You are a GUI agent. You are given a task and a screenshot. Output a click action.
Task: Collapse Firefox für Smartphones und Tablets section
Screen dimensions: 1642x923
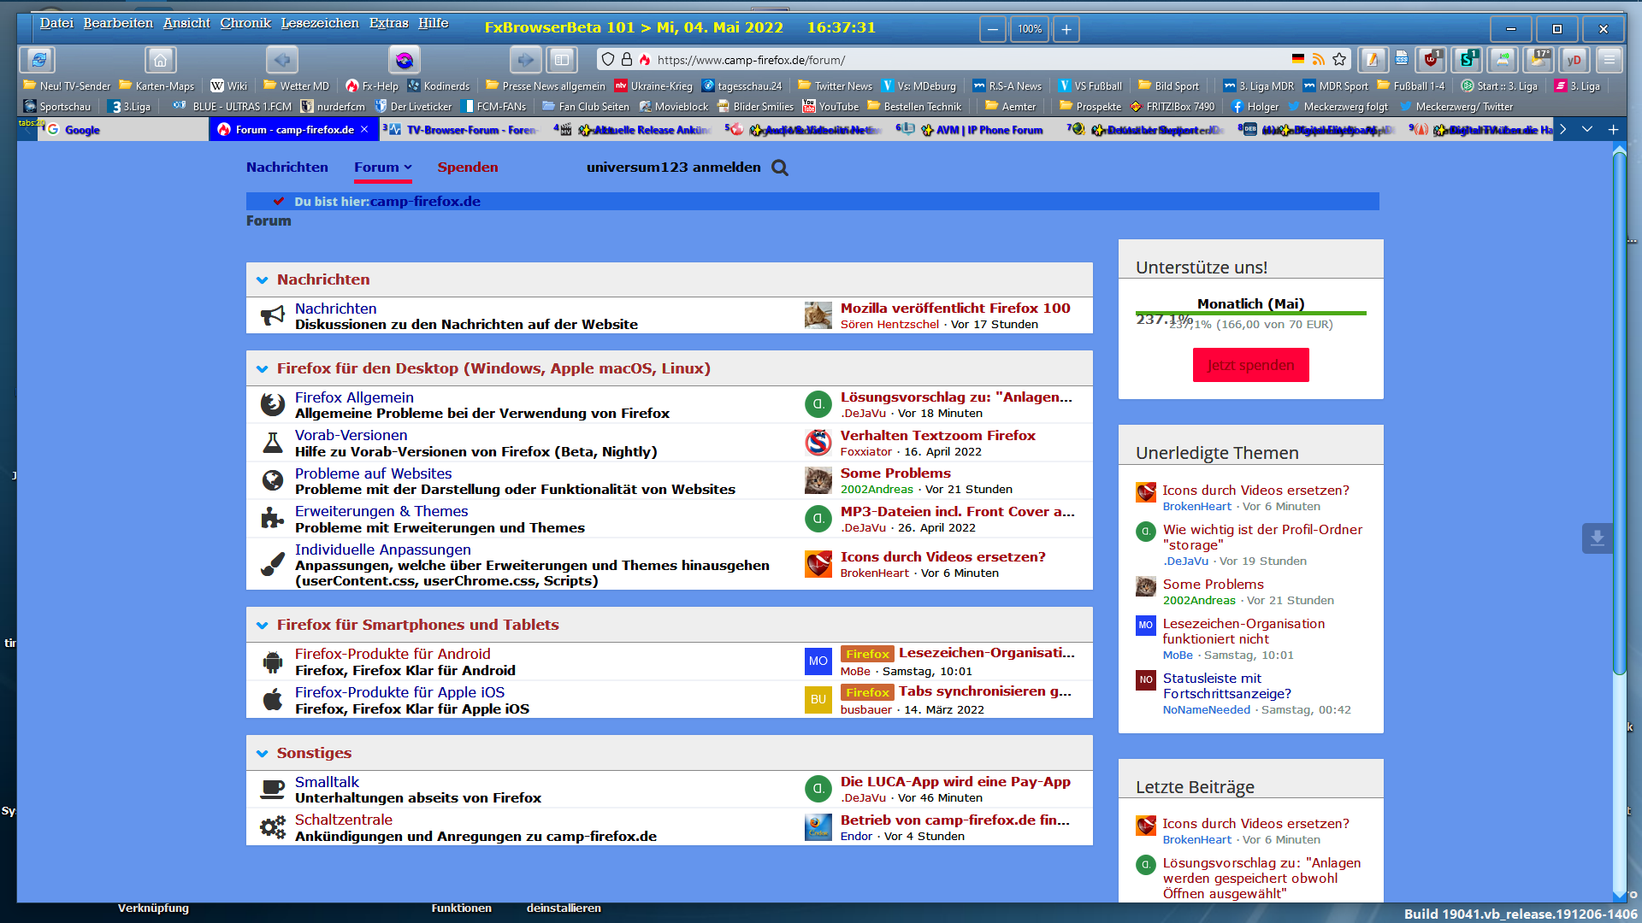[262, 626]
